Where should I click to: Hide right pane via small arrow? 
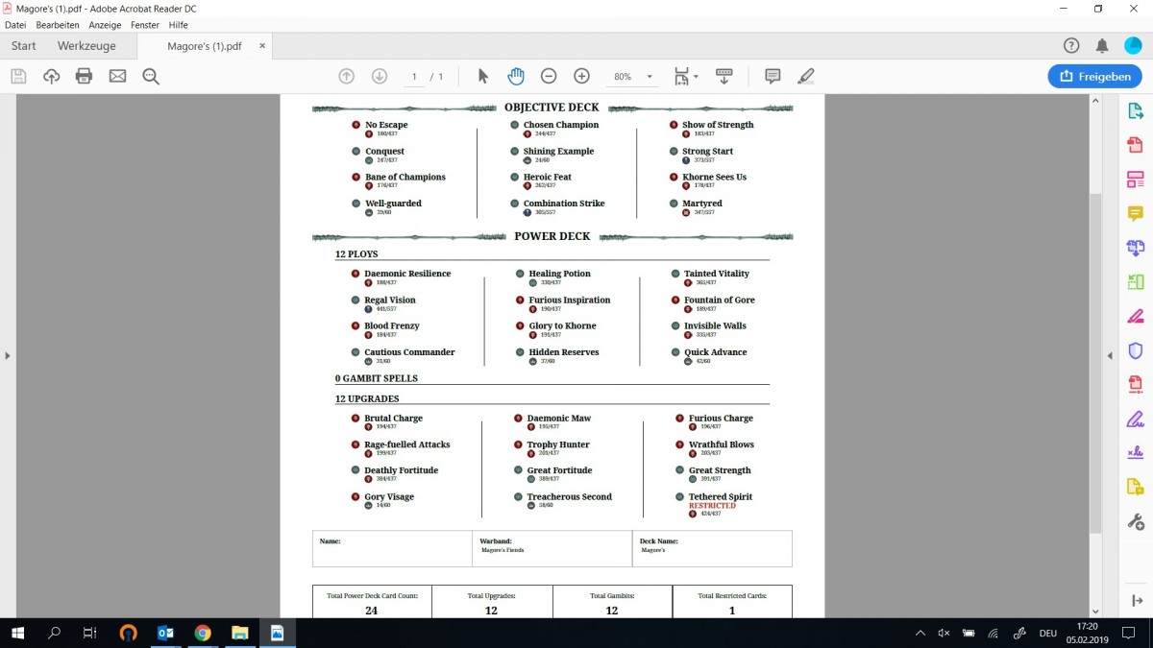(x=1111, y=355)
